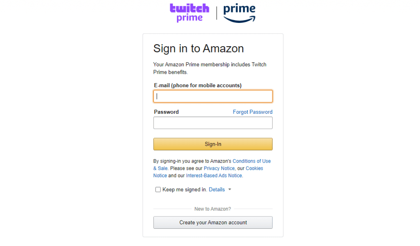Click Create your Amazon account button

point(213,223)
